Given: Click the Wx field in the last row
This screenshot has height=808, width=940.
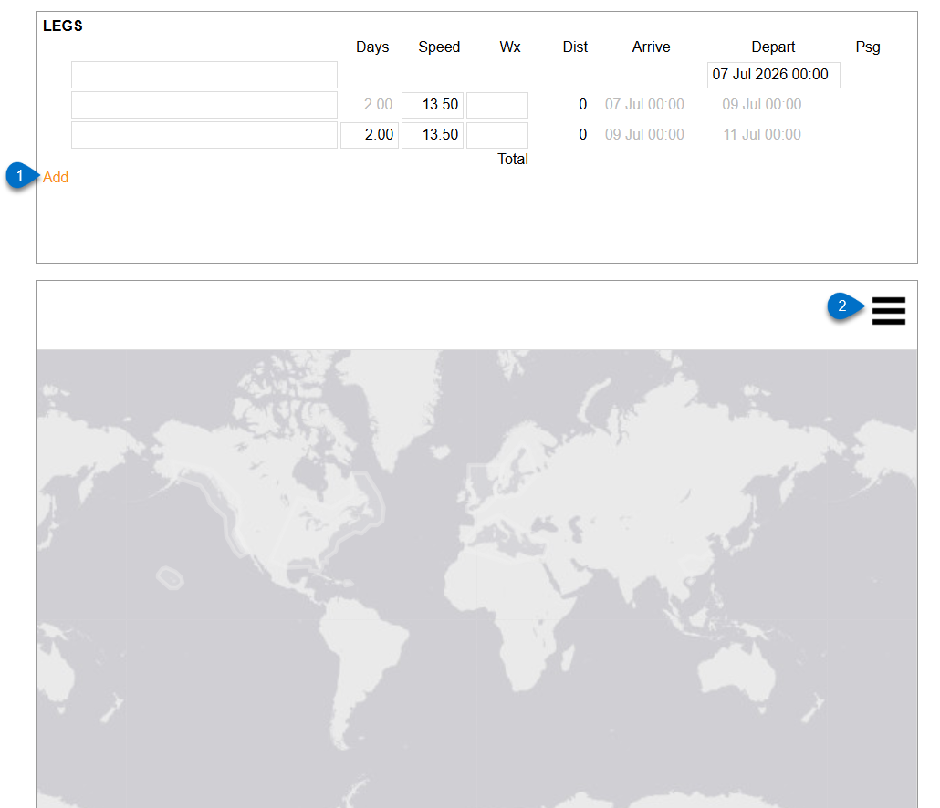Looking at the screenshot, I should coord(497,135).
